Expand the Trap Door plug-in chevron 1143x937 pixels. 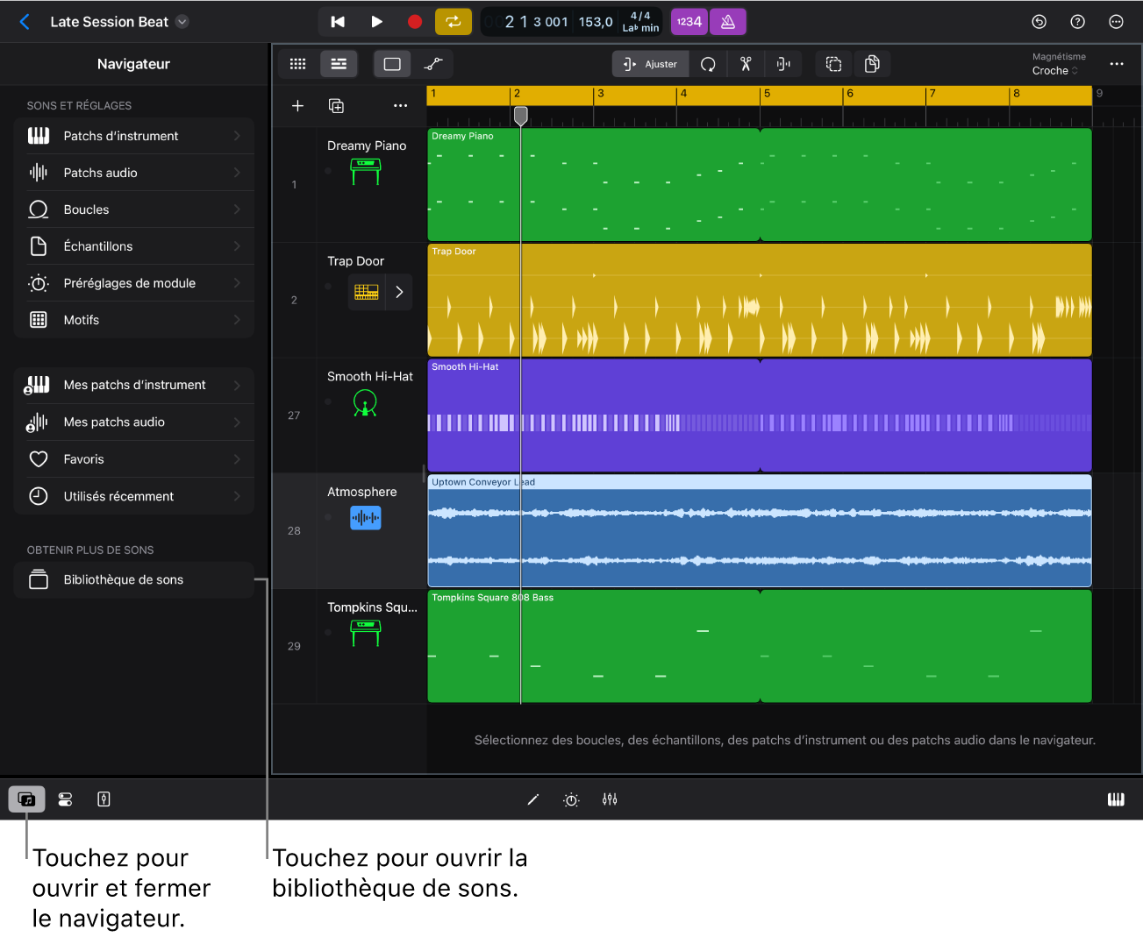point(398,291)
